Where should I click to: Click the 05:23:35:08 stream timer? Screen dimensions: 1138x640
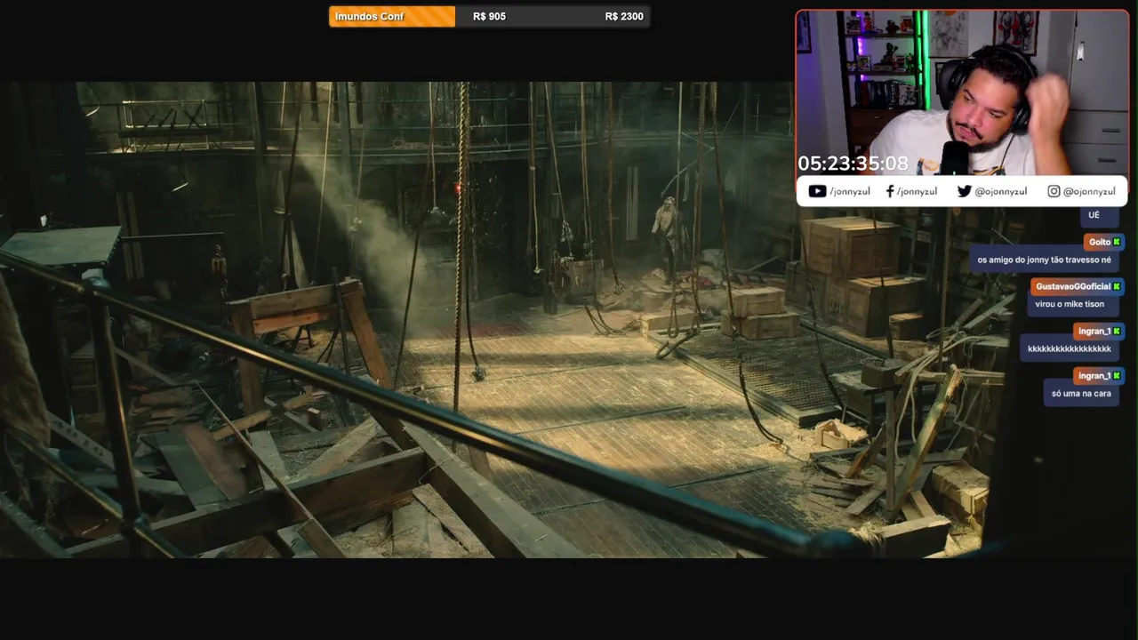[x=853, y=164]
